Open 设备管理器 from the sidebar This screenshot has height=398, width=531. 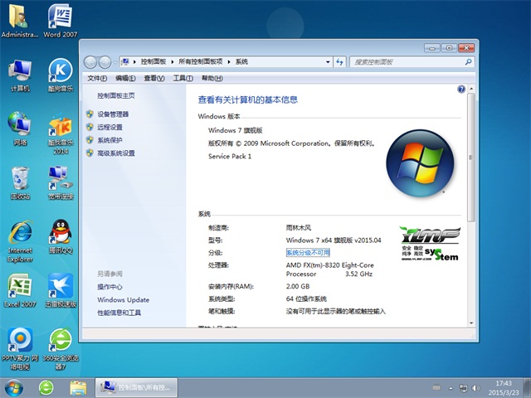[113, 114]
